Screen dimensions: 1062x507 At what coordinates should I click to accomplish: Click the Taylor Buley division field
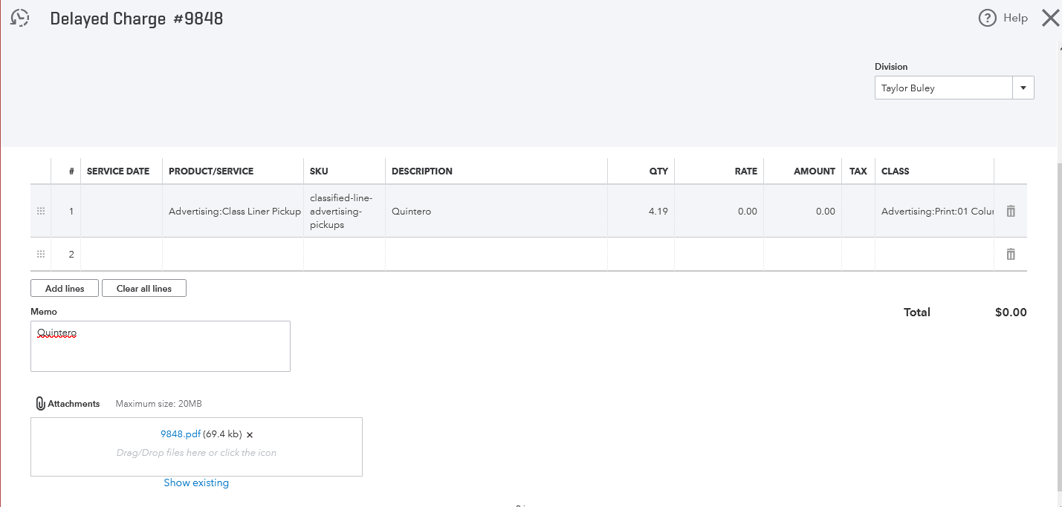pos(942,88)
